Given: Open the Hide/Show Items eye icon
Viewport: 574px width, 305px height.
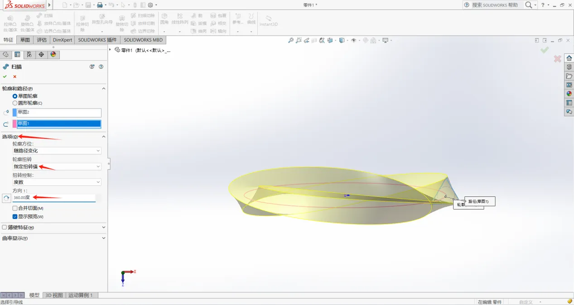Looking at the screenshot, I should point(354,40).
